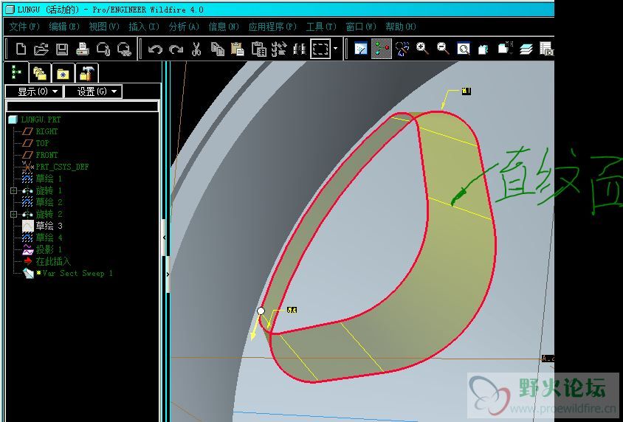Screen dimensions: 623x422
Task: Open the 视图(V) menu
Action: (104, 27)
